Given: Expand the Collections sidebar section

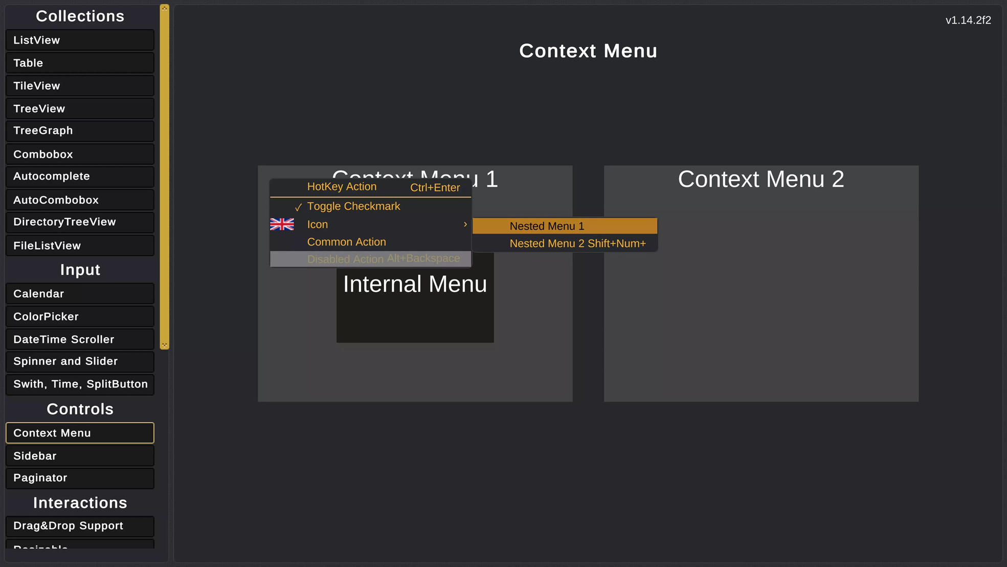Looking at the screenshot, I should click(x=80, y=16).
